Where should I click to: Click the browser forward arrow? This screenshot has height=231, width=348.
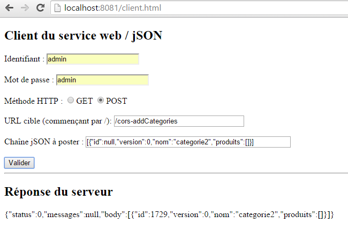point(25,8)
